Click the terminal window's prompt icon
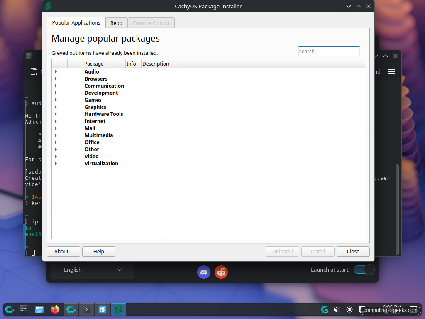 click(x=29, y=56)
